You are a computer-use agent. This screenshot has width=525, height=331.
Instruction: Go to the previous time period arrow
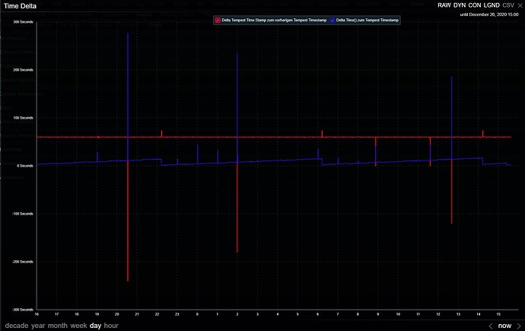click(x=491, y=326)
